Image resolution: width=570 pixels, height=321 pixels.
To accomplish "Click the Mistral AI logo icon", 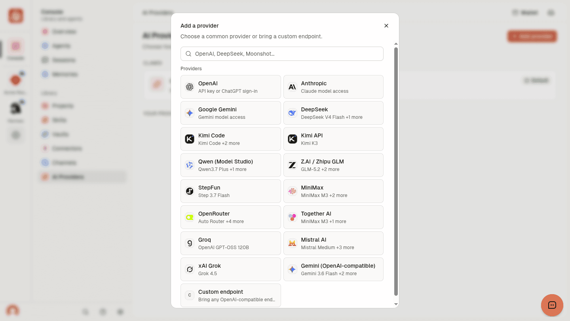I will coord(292,243).
